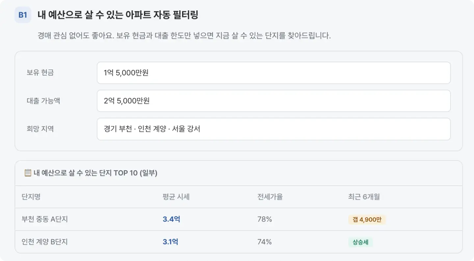
Task: Click the 상승세 badge
Action: (360, 242)
